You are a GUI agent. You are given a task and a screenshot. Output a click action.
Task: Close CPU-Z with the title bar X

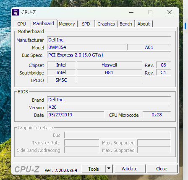coord(170,12)
